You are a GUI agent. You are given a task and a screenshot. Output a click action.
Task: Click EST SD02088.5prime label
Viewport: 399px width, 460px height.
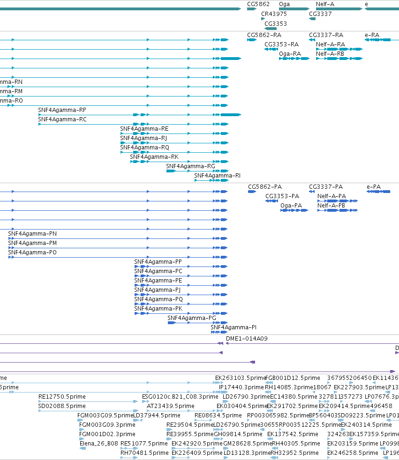click(x=62, y=406)
